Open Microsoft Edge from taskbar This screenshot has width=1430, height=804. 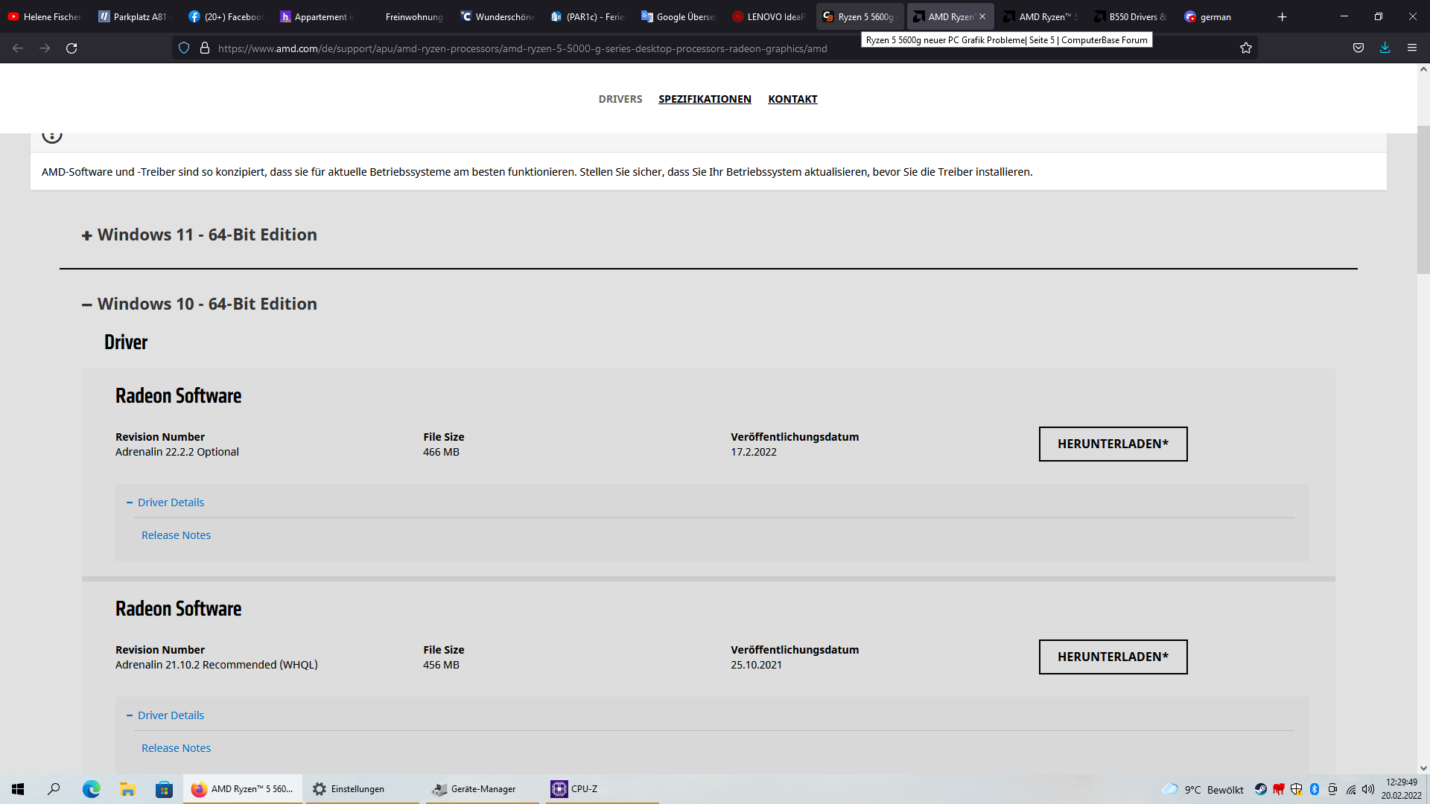click(x=91, y=789)
